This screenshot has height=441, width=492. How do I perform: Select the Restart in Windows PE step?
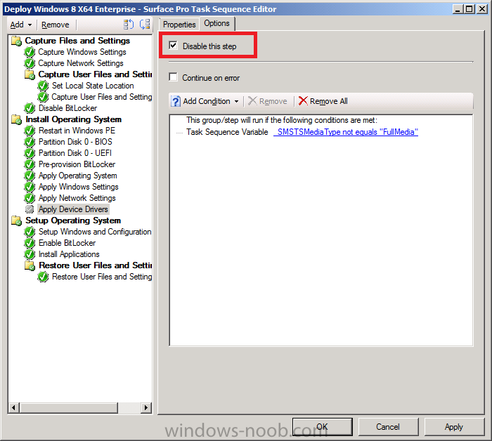(x=77, y=131)
